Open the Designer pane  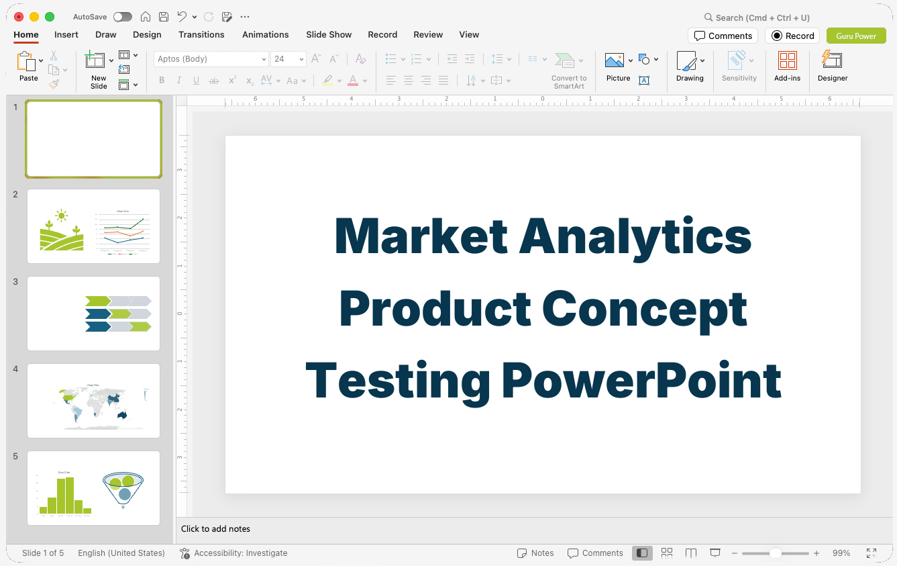(x=832, y=67)
